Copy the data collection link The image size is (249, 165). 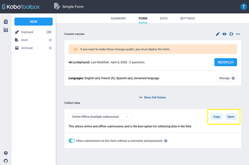pyautogui.click(x=217, y=117)
